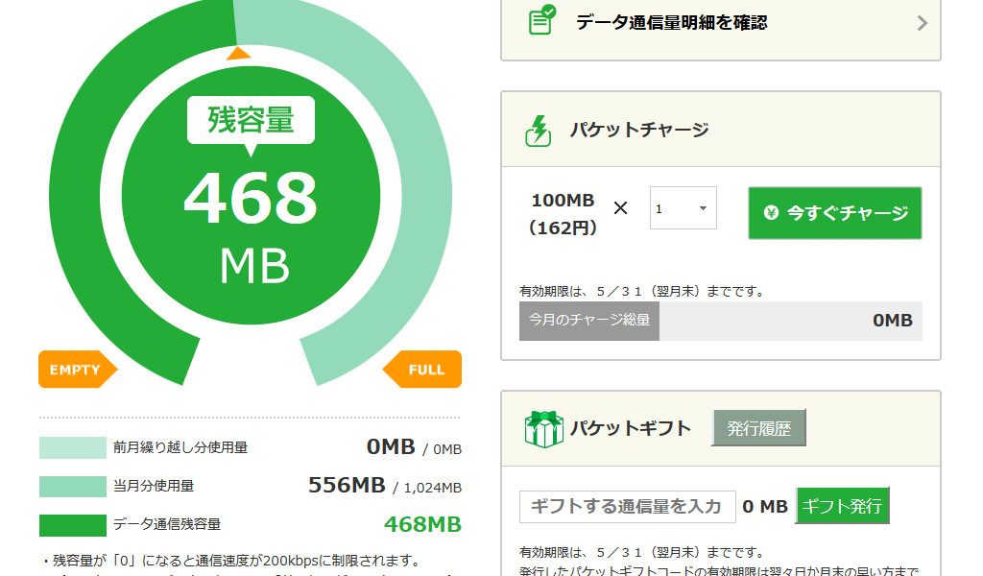Click the パケットギフト heading
This screenshot has height=576, width=983.
631,429
